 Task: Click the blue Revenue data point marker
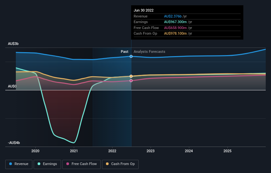[131, 56]
